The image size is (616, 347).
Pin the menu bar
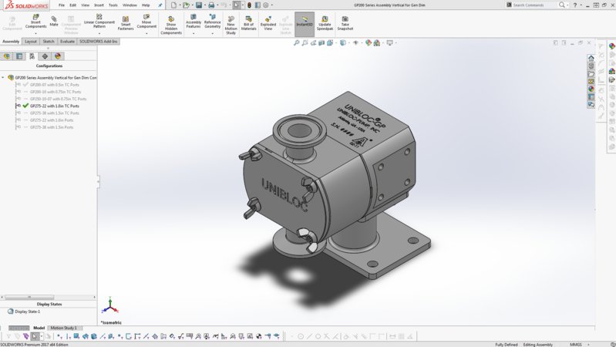coord(160,5)
